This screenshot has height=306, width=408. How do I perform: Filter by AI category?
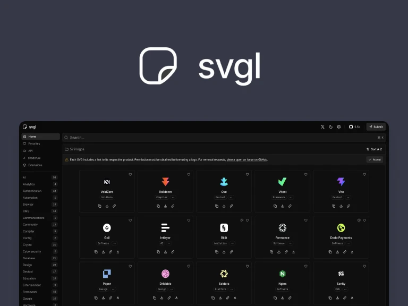40,177
